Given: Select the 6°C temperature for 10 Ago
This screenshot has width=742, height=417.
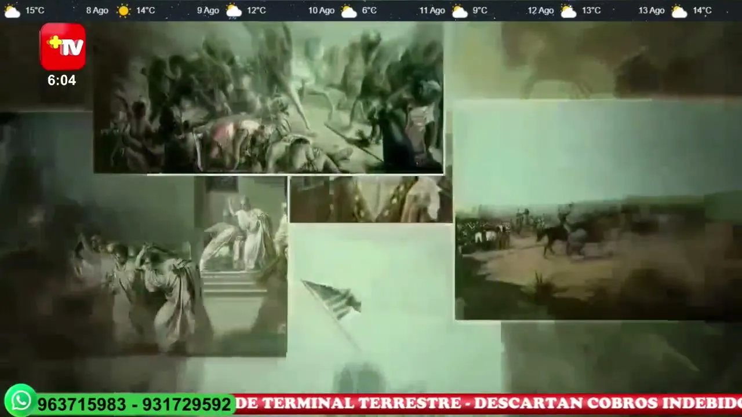Looking at the screenshot, I should pyautogui.click(x=369, y=10).
